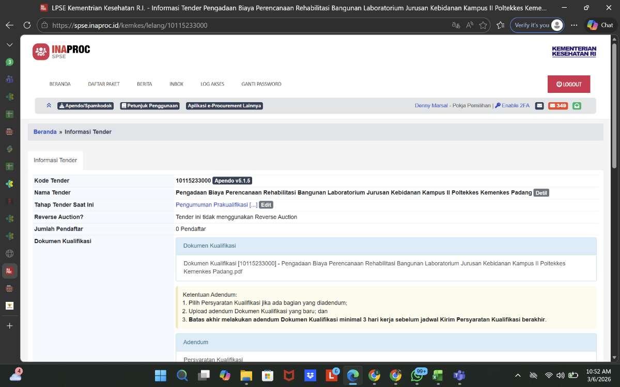Screen dimensions: 620x387
Task: Open the Copilot Chat sidebar
Action: click(x=600, y=25)
